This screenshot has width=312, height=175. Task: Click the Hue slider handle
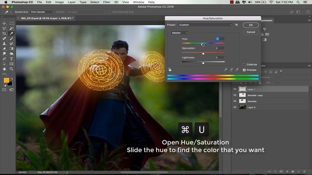coord(202,44)
